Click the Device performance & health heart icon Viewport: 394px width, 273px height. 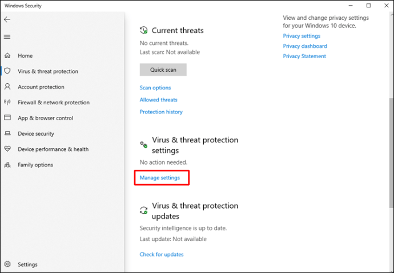point(7,149)
